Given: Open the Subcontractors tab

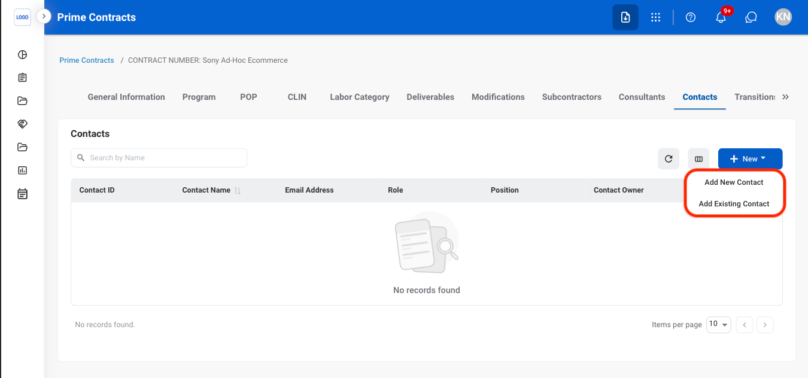Looking at the screenshot, I should coord(572,97).
